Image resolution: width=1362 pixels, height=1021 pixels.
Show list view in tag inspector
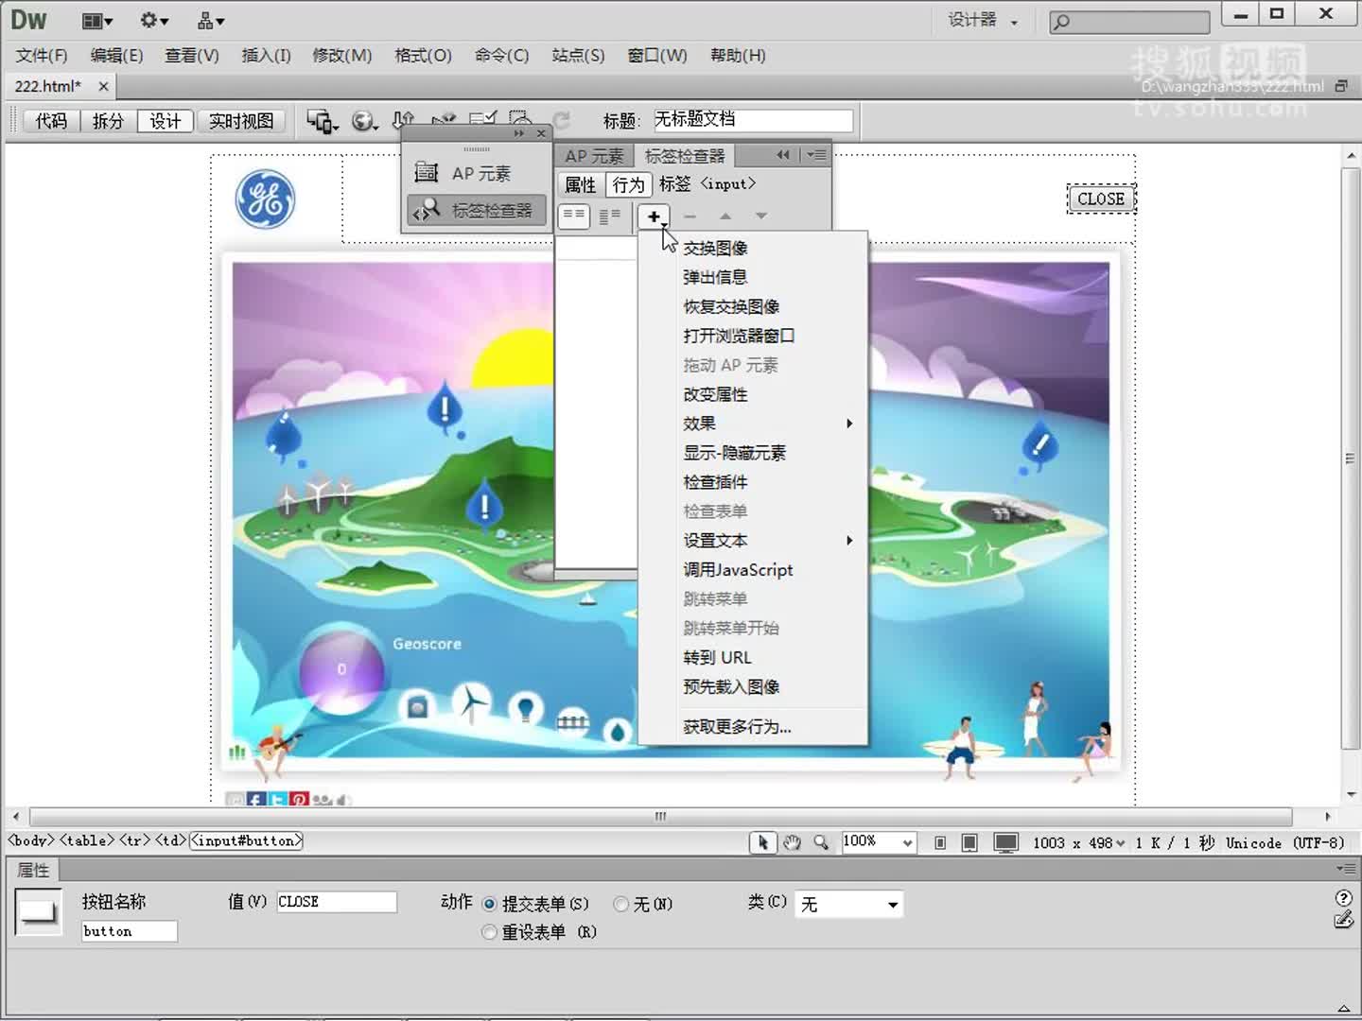click(x=610, y=216)
